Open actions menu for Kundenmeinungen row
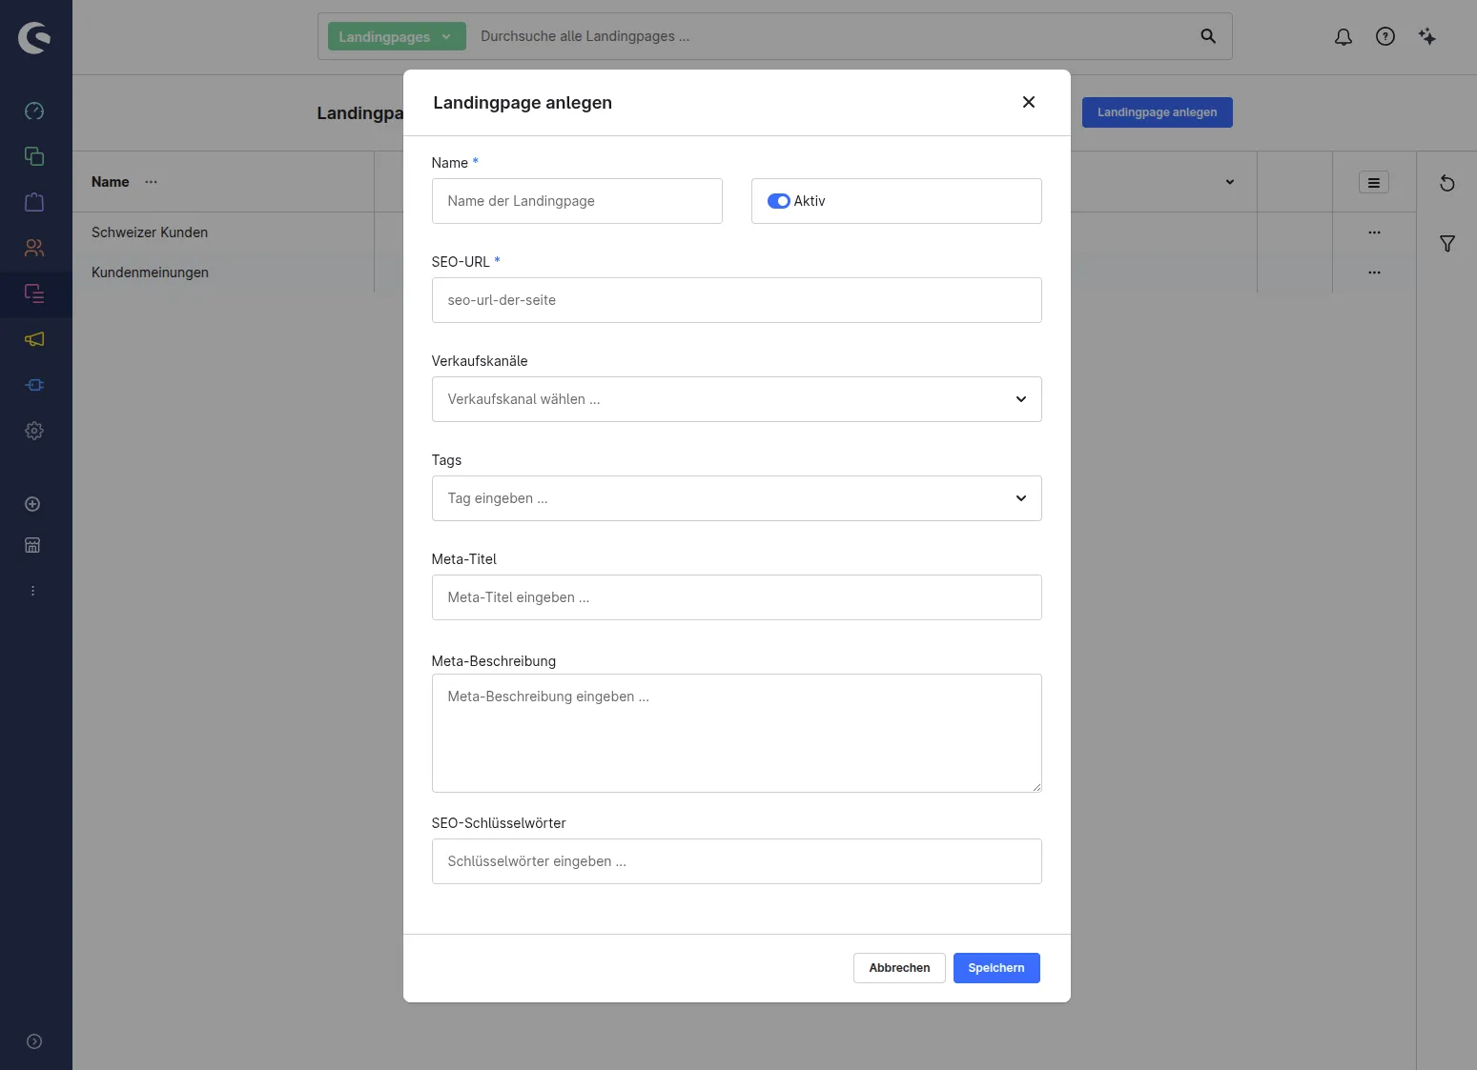This screenshot has width=1477, height=1070. click(1374, 273)
